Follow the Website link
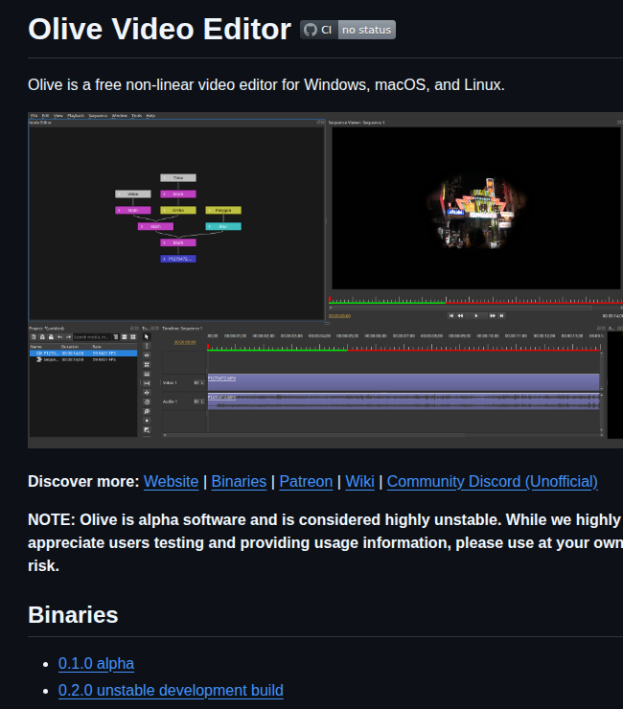623x709 pixels. click(171, 482)
